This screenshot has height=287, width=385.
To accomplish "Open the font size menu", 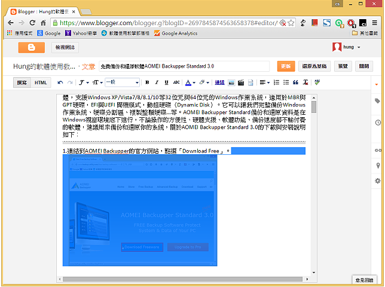I will coord(97,83).
